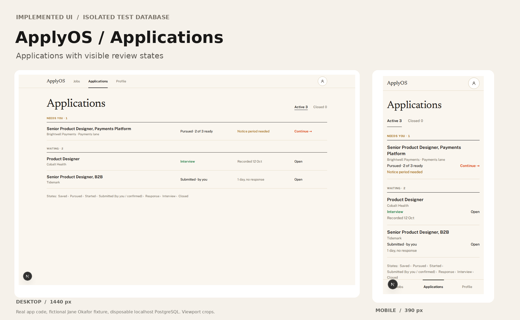Viewport: 520px width, 320px height.
Task: Open Applications in mobile bottom nav
Action: pos(433,287)
